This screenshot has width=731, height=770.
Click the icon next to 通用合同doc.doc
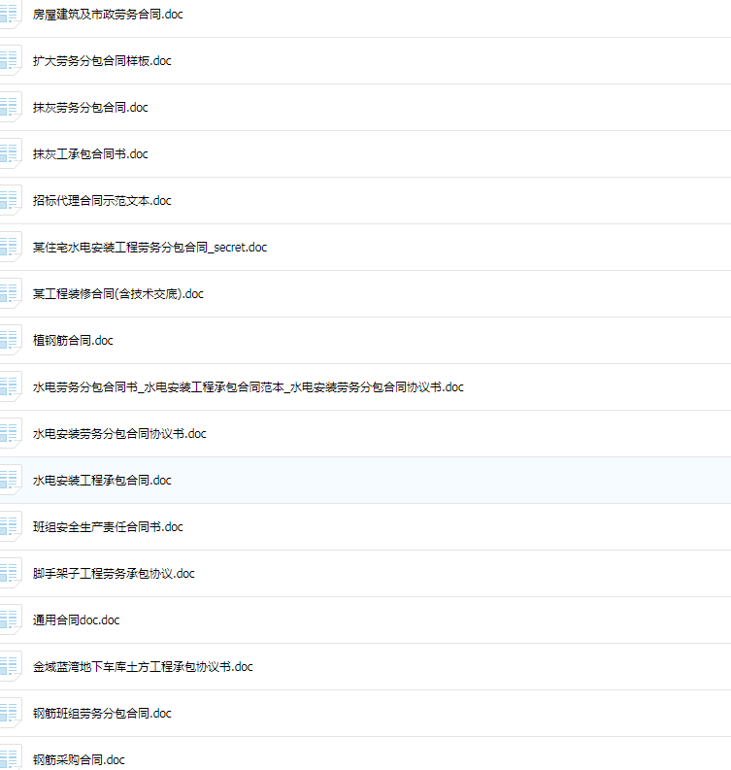(10, 619)
